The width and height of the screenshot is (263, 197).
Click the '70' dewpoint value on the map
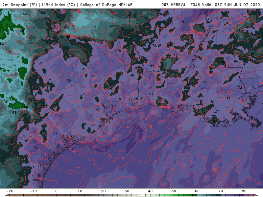(93, 125)
